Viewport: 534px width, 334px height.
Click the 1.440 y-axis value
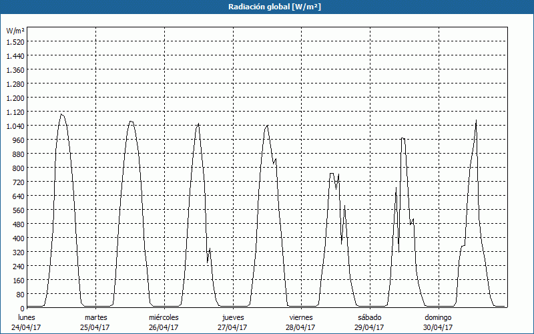tap(15, 56)
